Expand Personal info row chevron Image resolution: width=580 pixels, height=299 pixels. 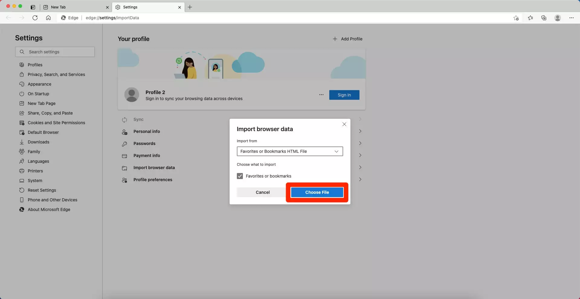360,131
